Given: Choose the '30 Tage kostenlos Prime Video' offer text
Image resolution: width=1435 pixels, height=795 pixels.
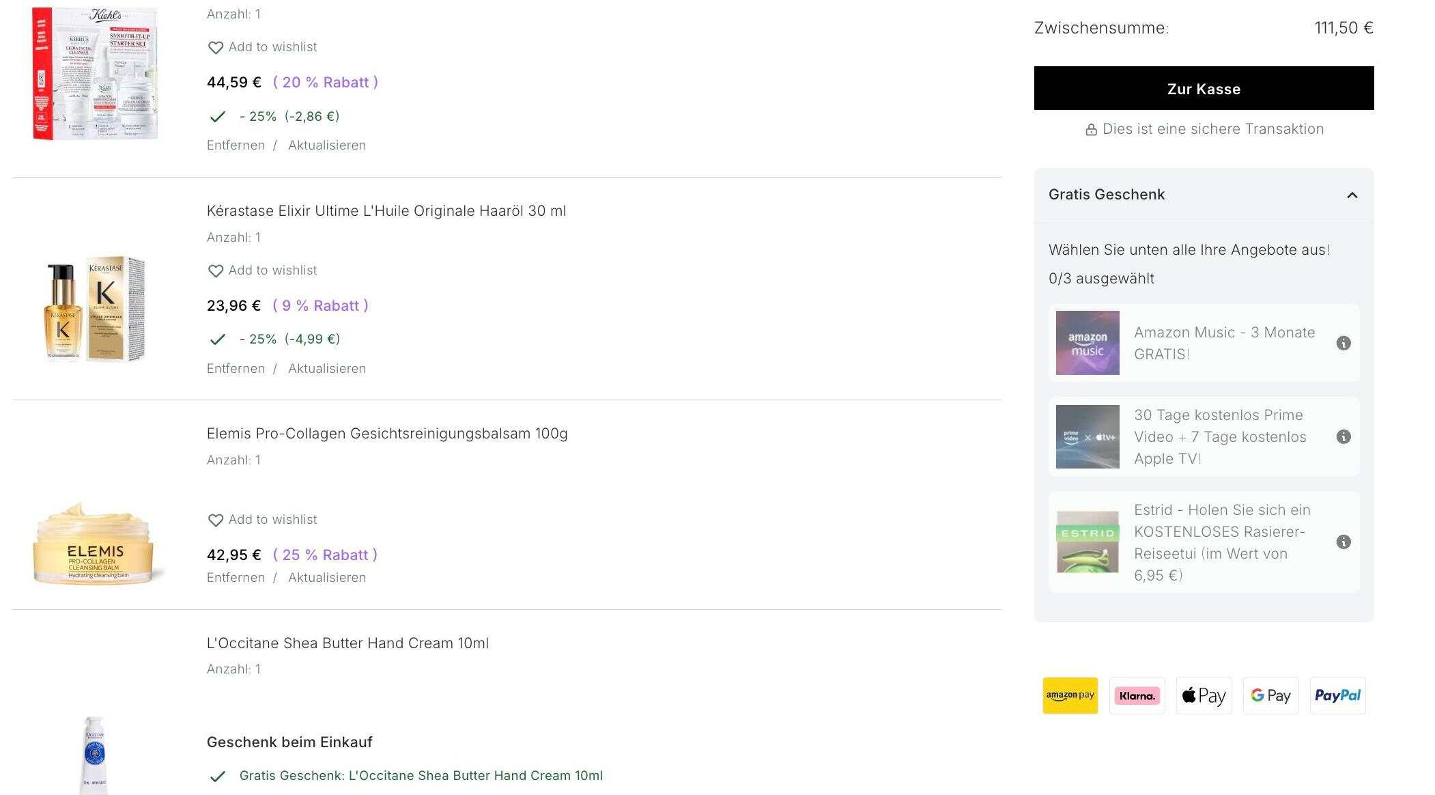Looking at the screenshot, I should click(1220, 436).
